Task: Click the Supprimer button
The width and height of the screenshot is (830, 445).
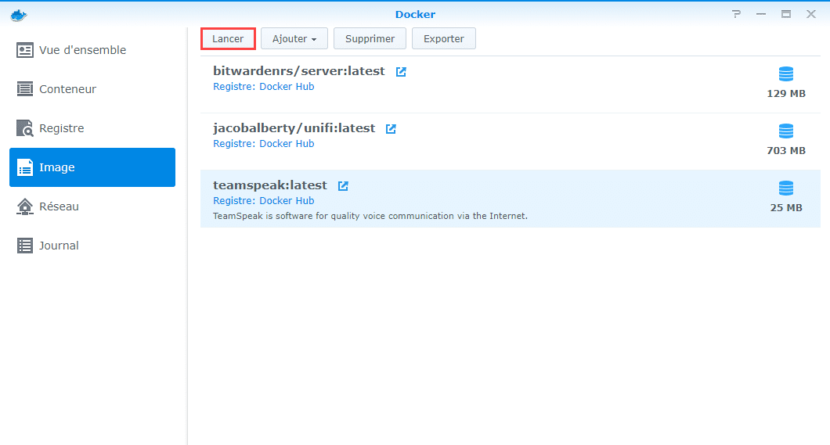Action: (370, 38)
